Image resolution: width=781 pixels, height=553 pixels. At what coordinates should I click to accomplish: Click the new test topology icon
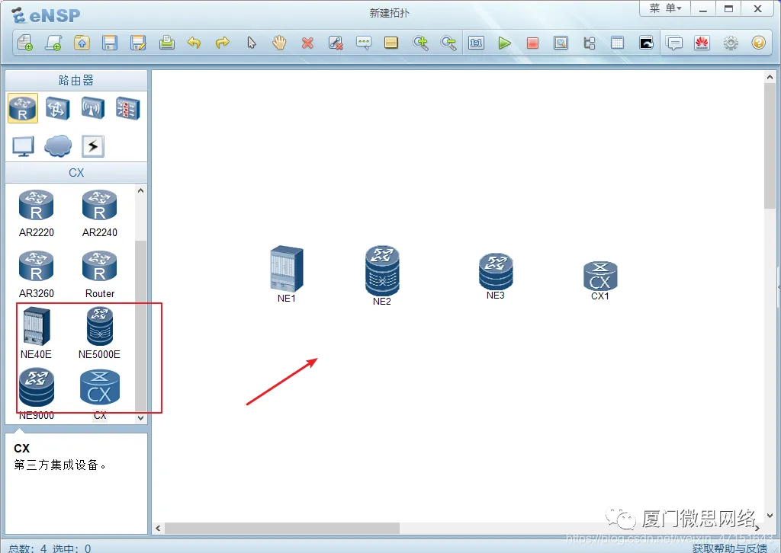point(53,43)
